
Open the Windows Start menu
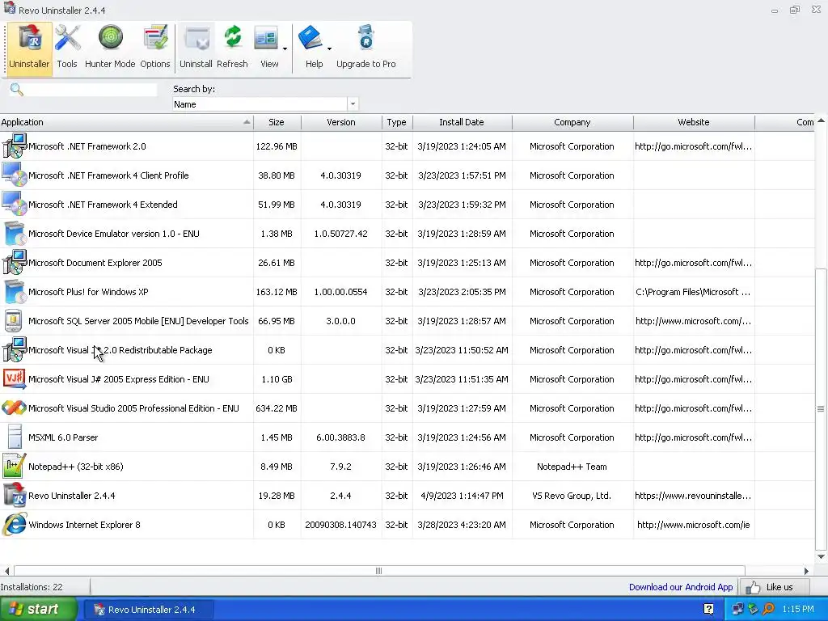point(37,609)
